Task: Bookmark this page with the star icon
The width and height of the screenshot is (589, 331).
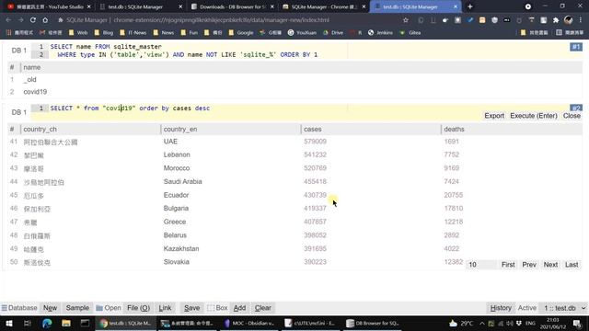Action: [x=406, y=20]
